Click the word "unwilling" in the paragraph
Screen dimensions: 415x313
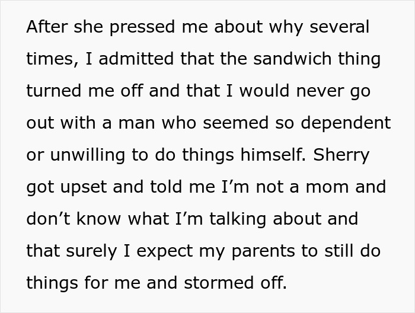(87, 155)
